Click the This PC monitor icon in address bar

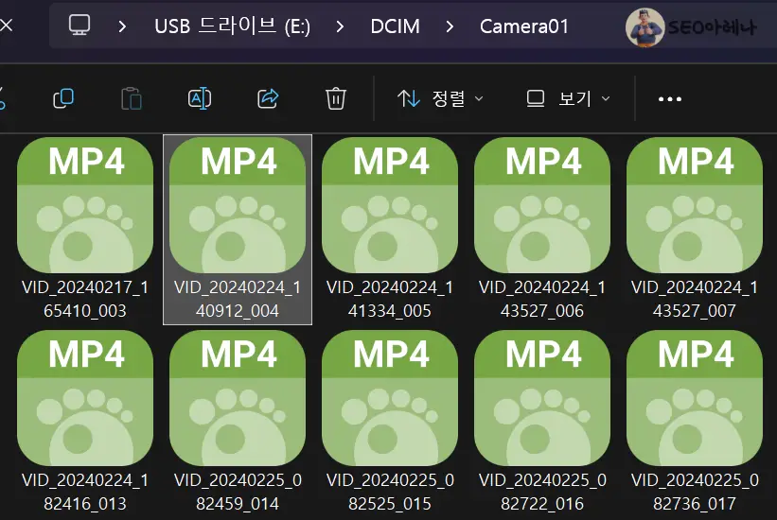79,25
